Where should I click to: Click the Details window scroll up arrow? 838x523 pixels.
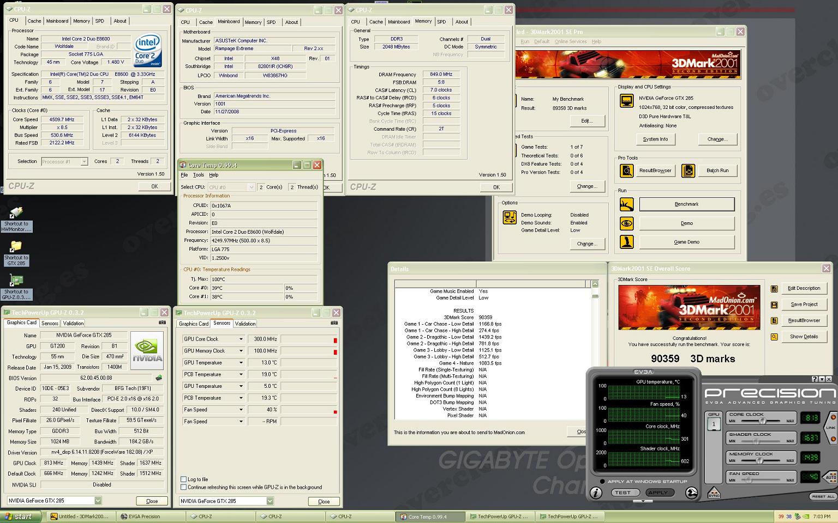tap(595, 284)
